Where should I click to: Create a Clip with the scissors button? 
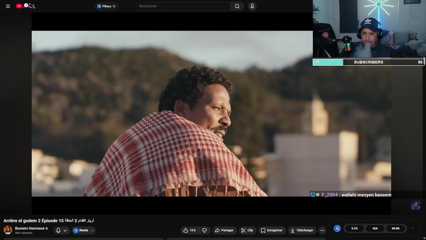247,230
